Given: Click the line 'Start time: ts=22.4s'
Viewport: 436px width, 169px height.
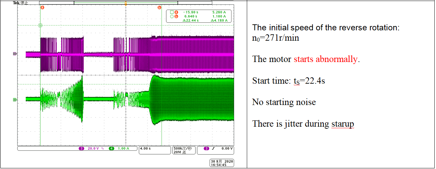Looking at the screenshot, I should pyautogui.click(x=288, y=81).
